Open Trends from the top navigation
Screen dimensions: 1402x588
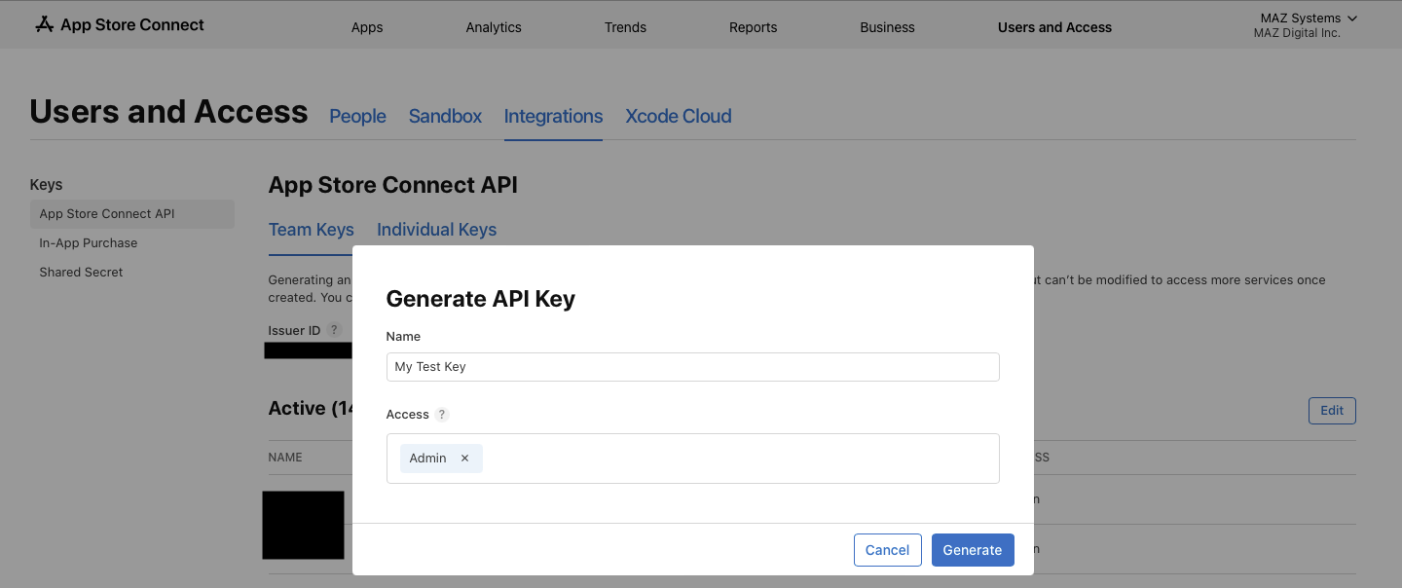625,27
